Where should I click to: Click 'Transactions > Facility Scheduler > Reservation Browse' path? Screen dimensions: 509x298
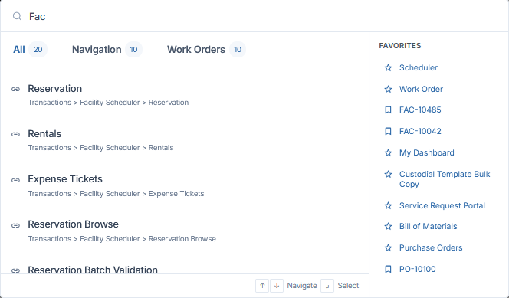tap(122, 239)
